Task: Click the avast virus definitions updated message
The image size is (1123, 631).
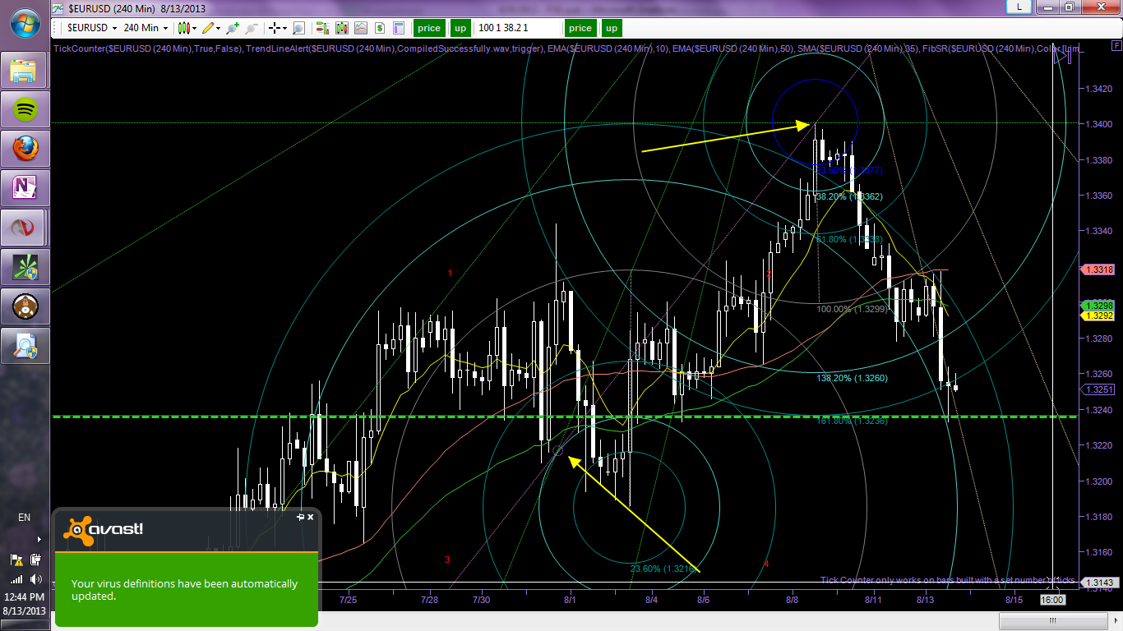Action: point(184,590)
